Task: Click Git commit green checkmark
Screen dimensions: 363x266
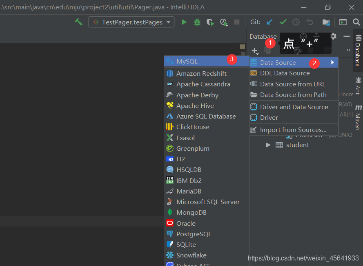Action: point(283,22)
